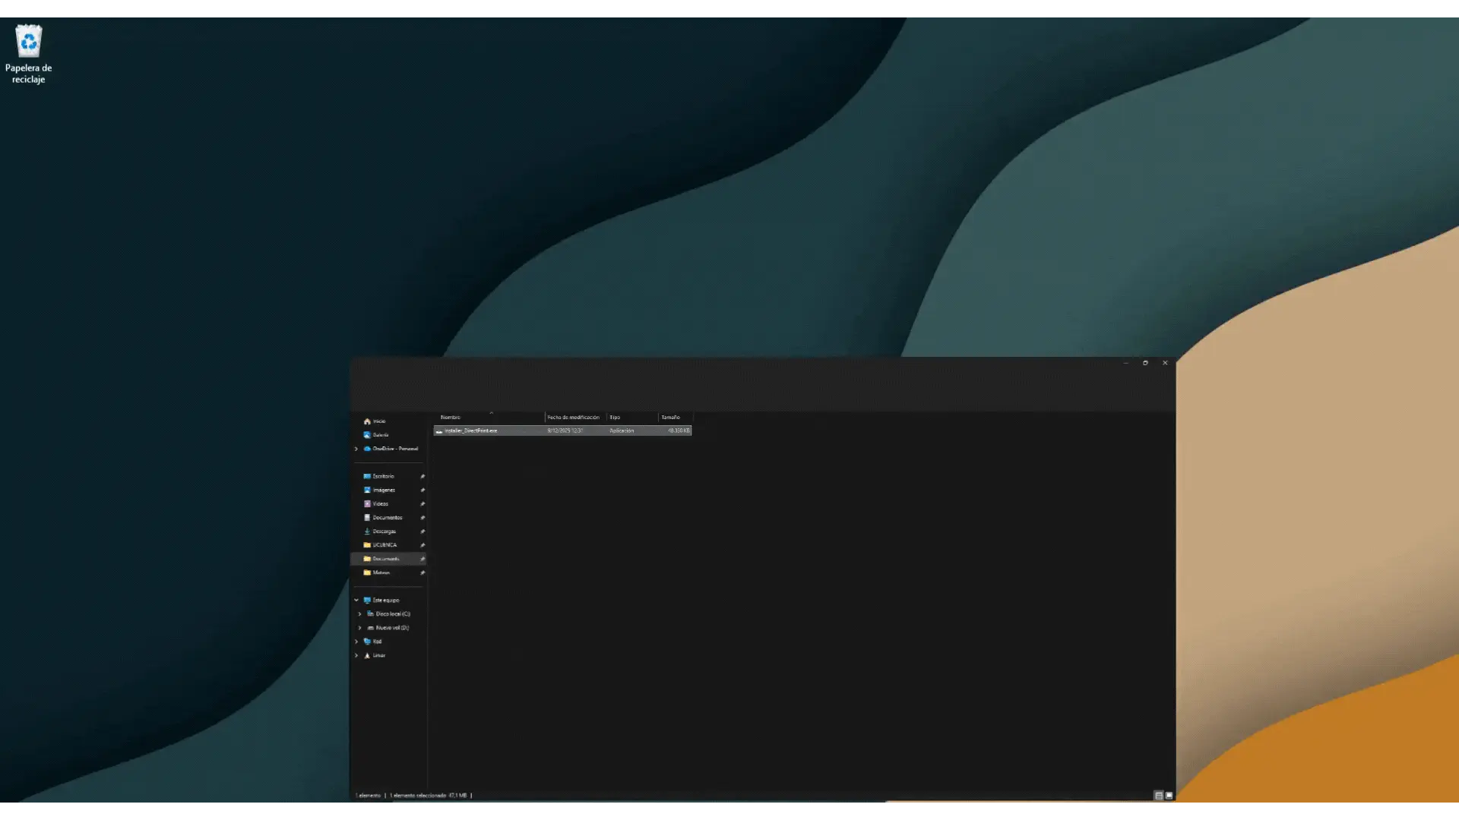Image resolution: width=1459 pixels, height=820 pixels.
Task: Expand the Nuevo vol (D:) node
Action: click(x=360, y=628)
